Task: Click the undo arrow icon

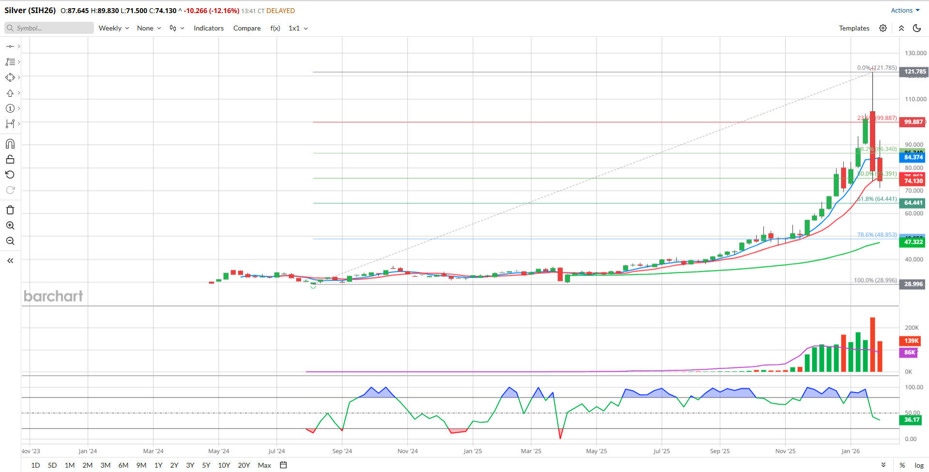Action: (10, 175)
